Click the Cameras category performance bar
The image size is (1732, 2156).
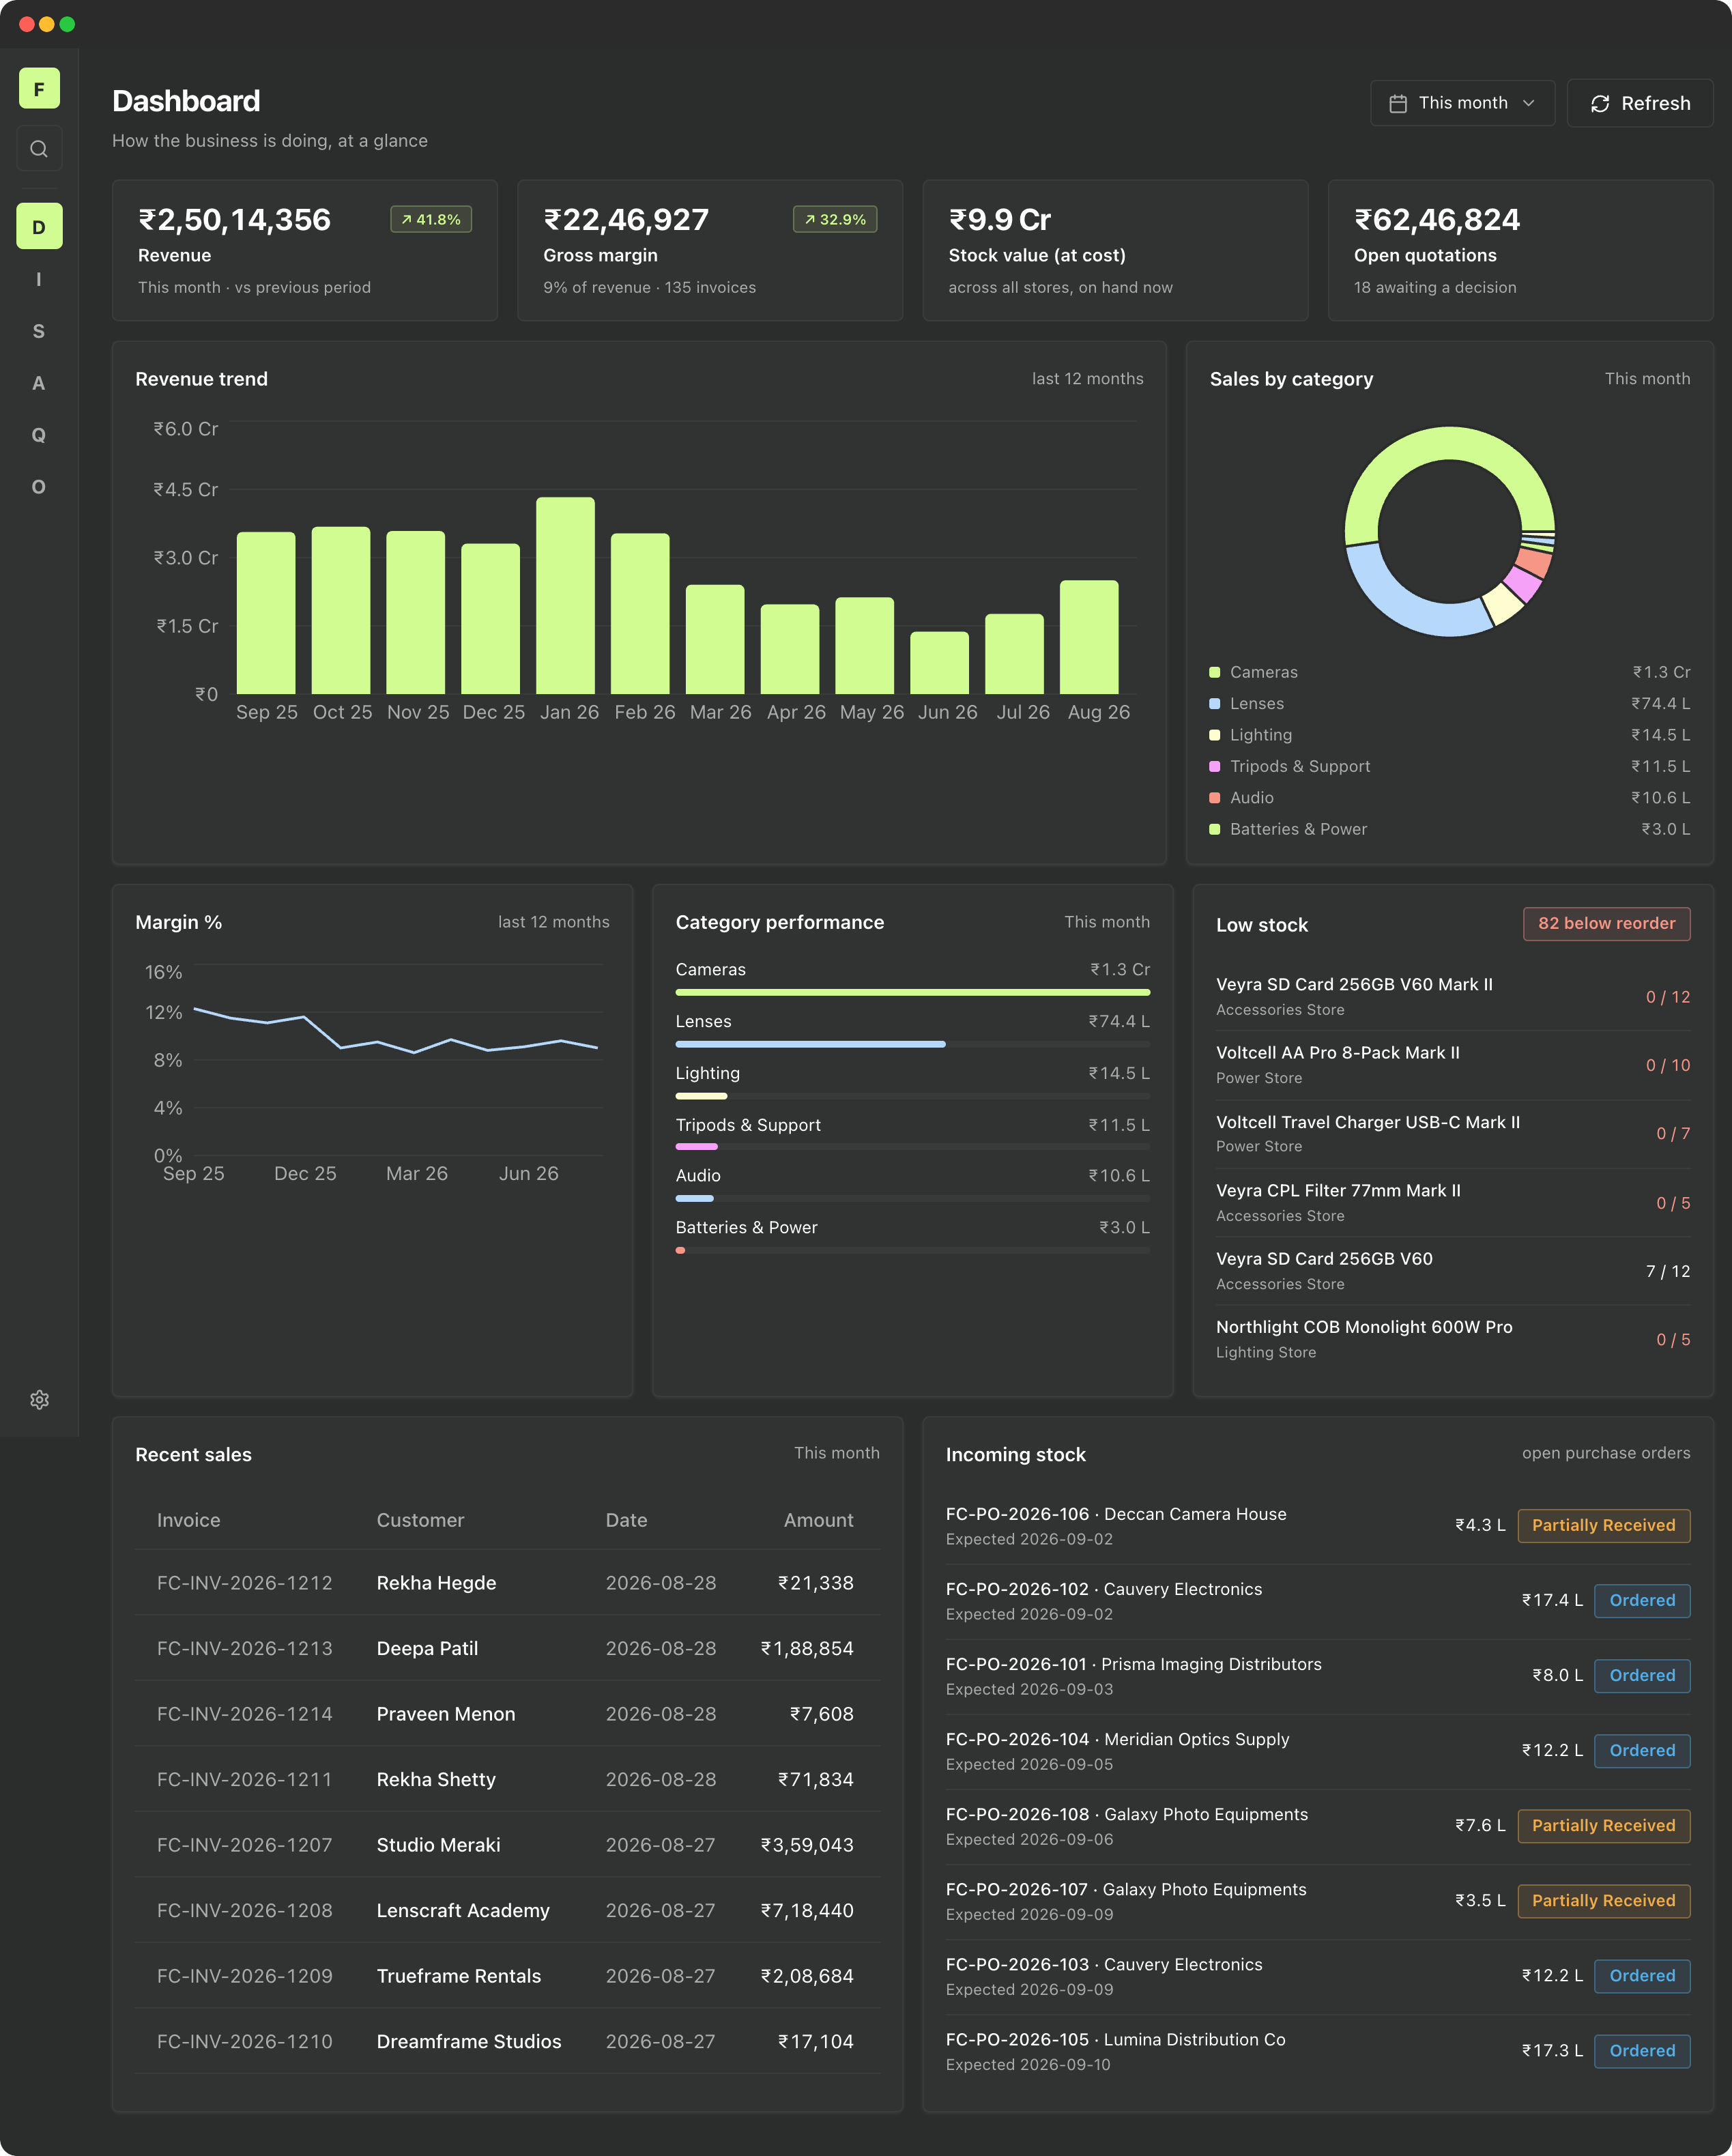912,992
